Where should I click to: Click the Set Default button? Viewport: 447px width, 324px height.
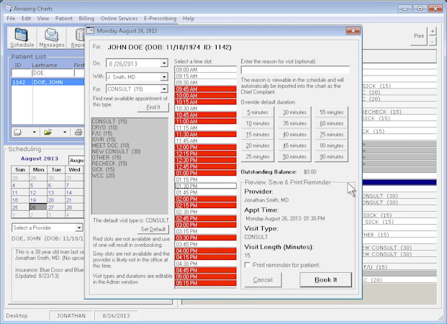(x=153, y=229)
